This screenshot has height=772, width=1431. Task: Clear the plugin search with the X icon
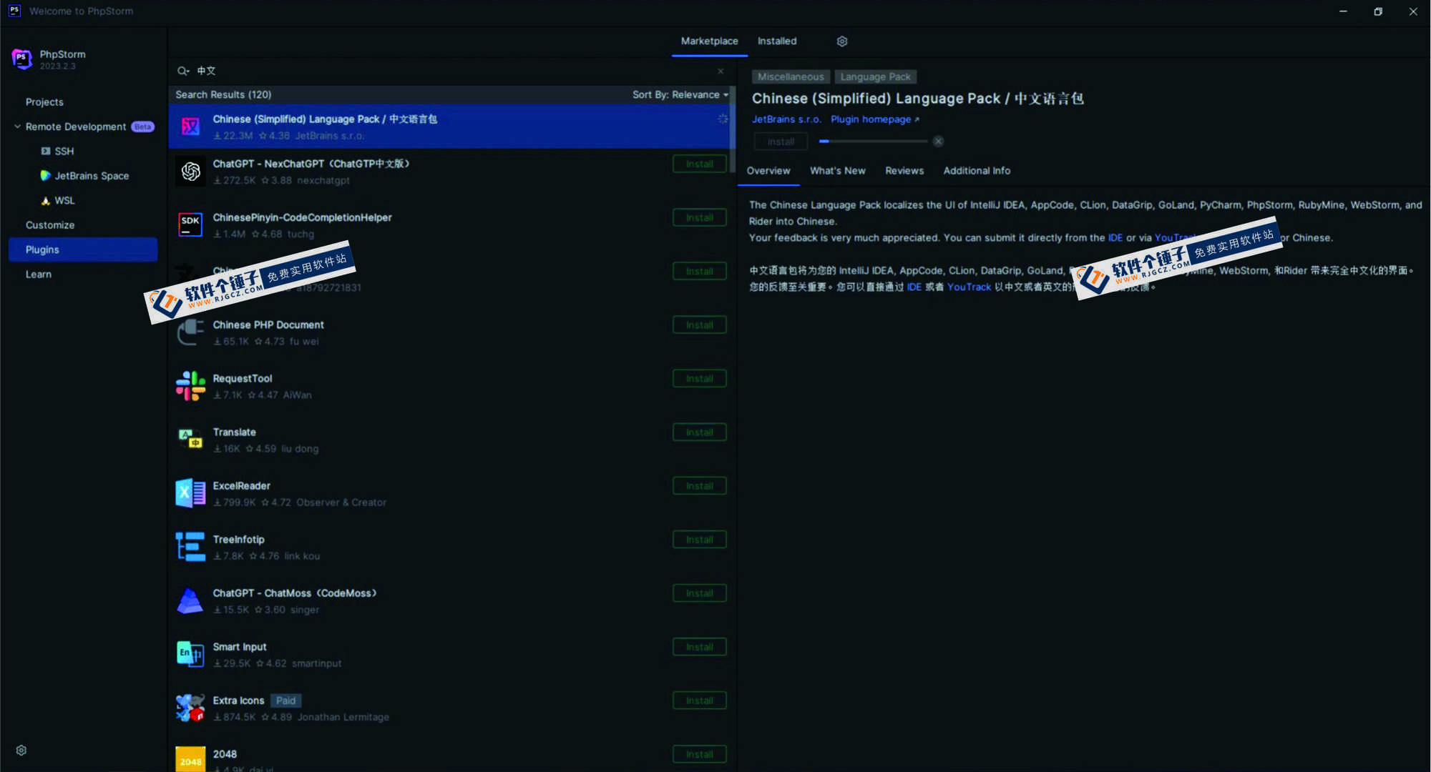(721, 71)
